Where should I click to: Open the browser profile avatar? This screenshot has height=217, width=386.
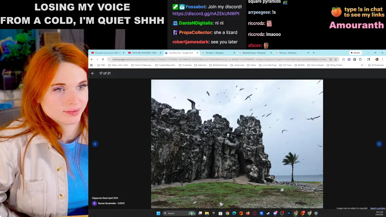point(377,59)
